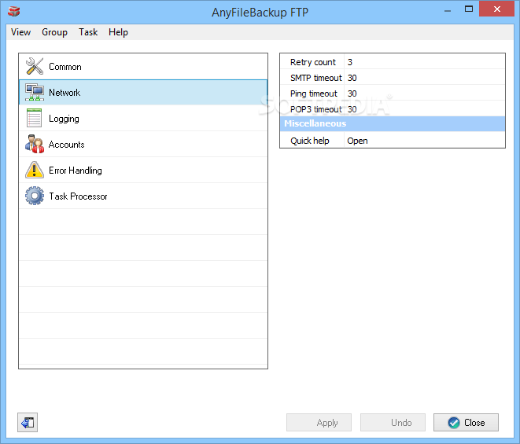The image size is (520, 444).
Task: Click the AnyFileBackup app icon in title bar
Action: (14, 12)
